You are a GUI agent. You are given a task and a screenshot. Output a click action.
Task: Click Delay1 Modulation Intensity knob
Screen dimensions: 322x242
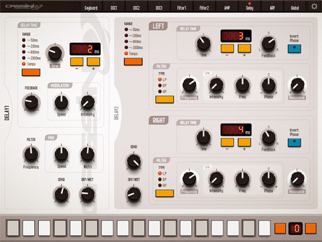click(88, 102)
